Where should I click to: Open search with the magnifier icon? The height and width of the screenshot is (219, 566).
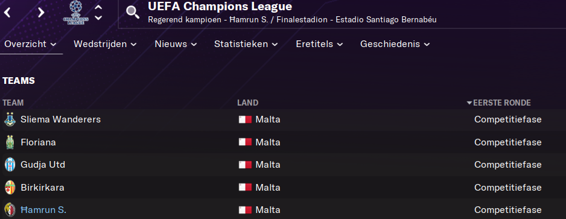pos(133,13)
